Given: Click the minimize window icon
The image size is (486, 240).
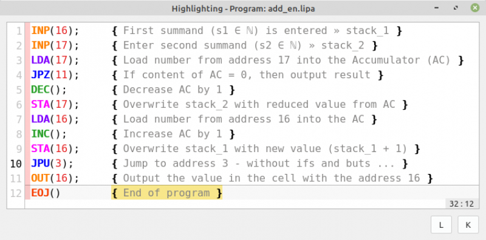Looking at the screenshot, I should pos(436,8).
